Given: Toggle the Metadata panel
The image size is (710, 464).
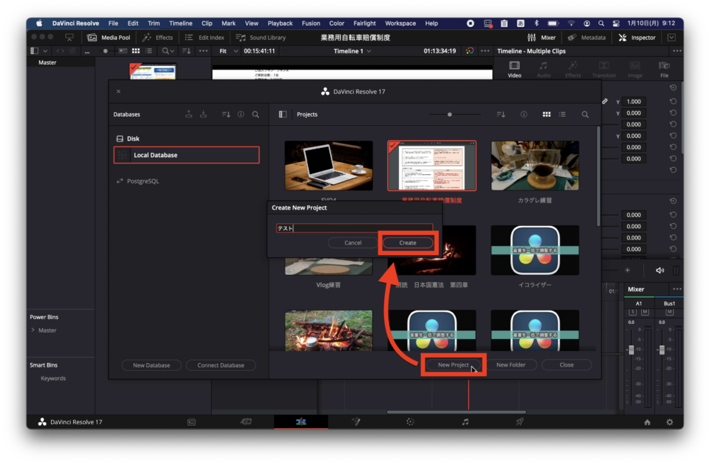Looking at the screenshot, I should pos(587,38).
